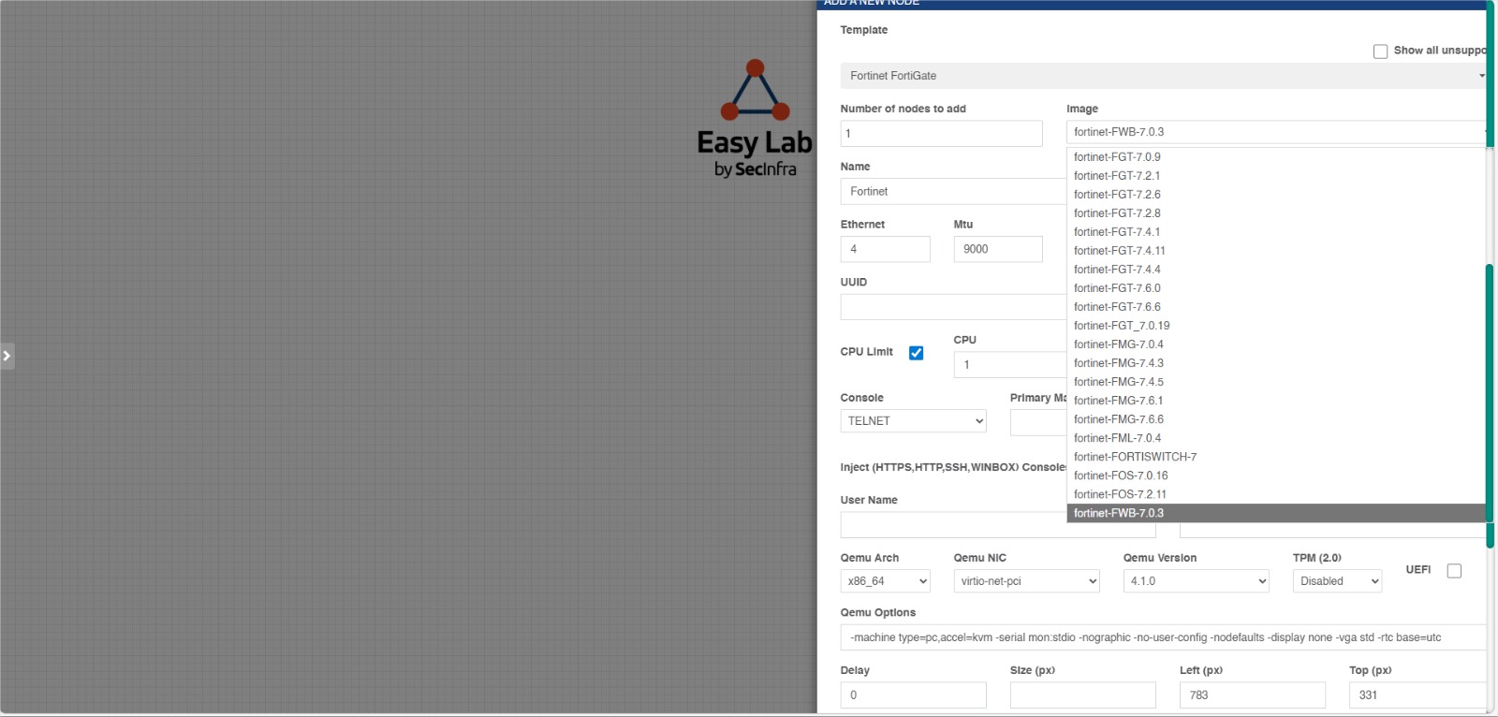Choose fortinet-FMG-7.6.6 from image list
Screen dimensions: 1498x717
[1276, 419]
